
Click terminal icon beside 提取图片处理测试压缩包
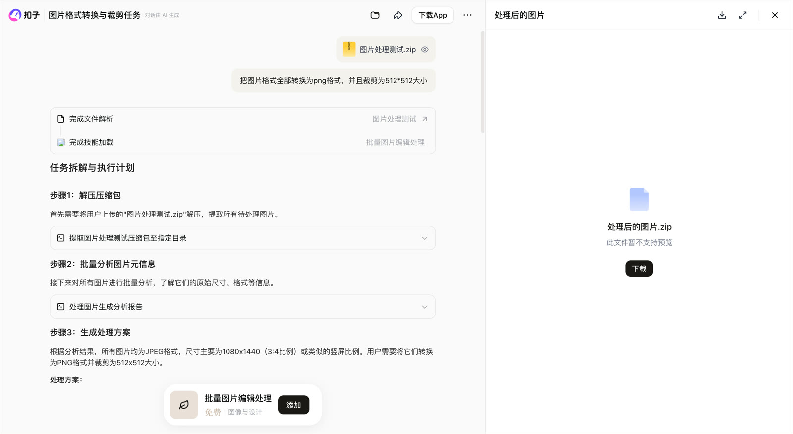[61, 238]
